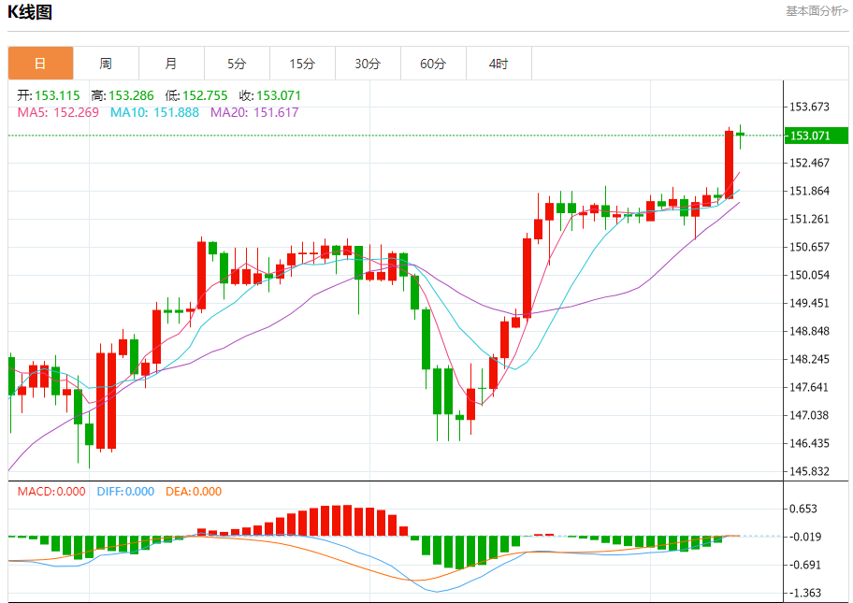Screen dimensions: 853x603
Task: Open the 基本面分析 link
Action: (816, 11)
